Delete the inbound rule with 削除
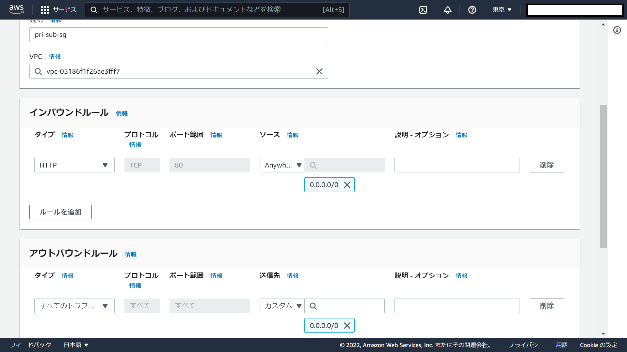 pyautogui.click(x=547, y=165)
